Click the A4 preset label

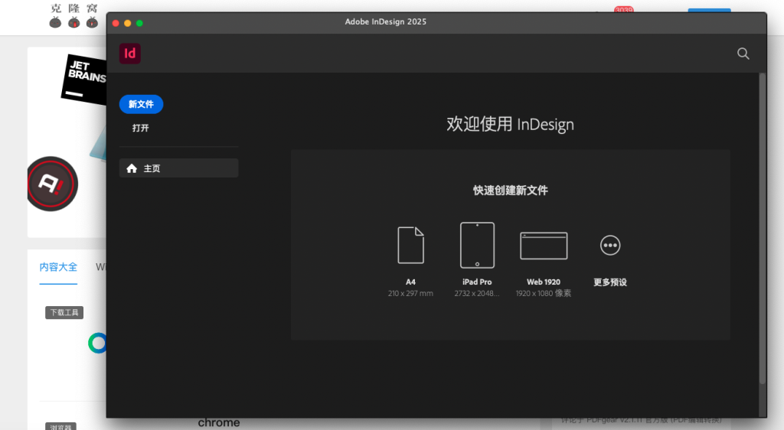click(410, 282)
